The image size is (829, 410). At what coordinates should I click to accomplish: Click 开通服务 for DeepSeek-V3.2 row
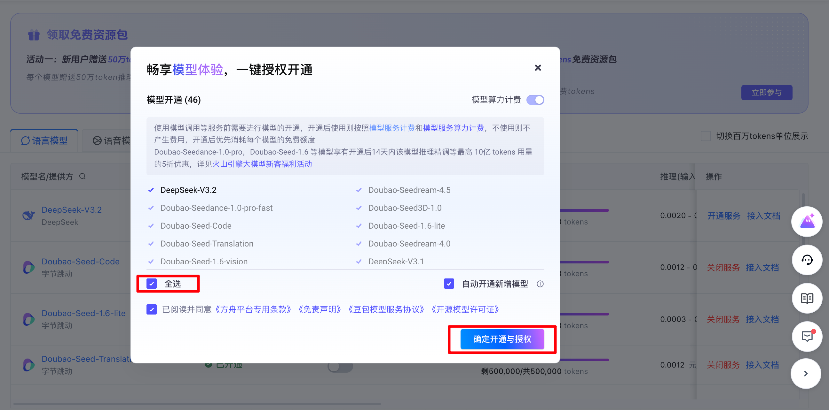click(724, 216)
